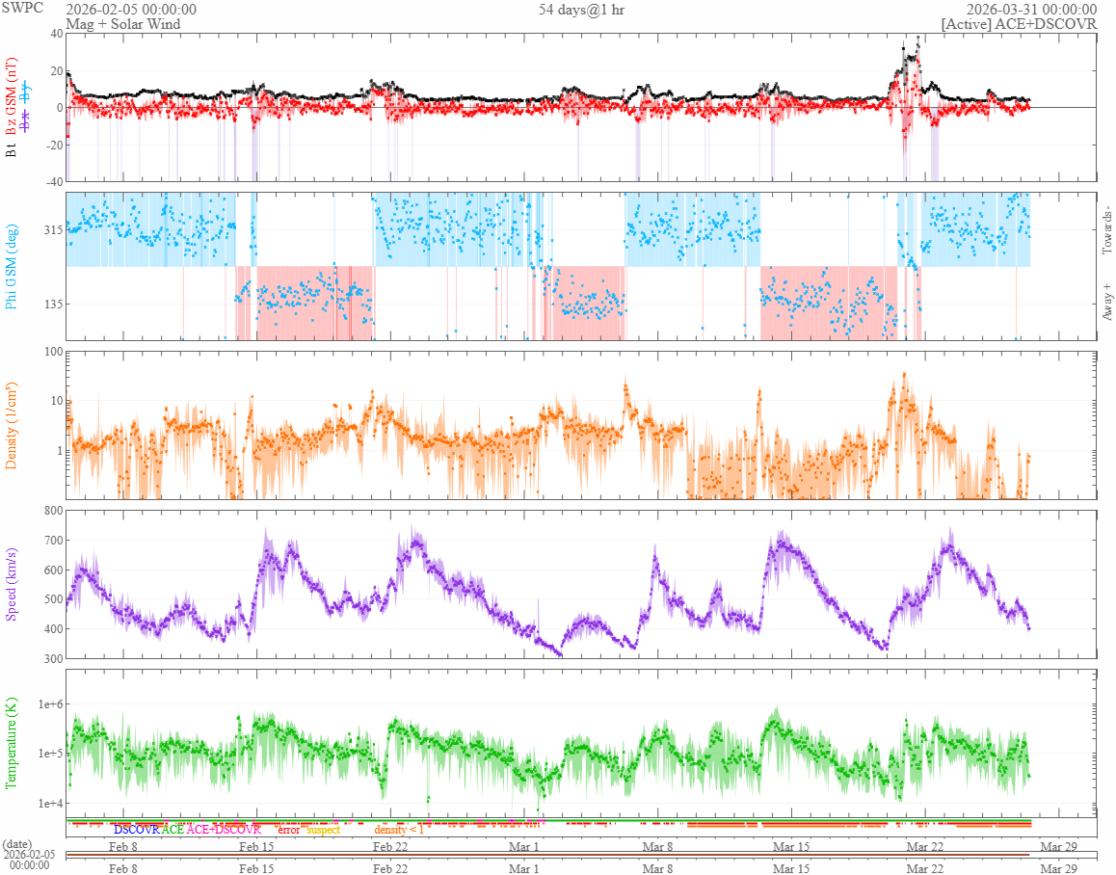Click the Speed (km/s) axis label
The width and height of the screenshot is (1116, 875).
click(x=13, y=583)
